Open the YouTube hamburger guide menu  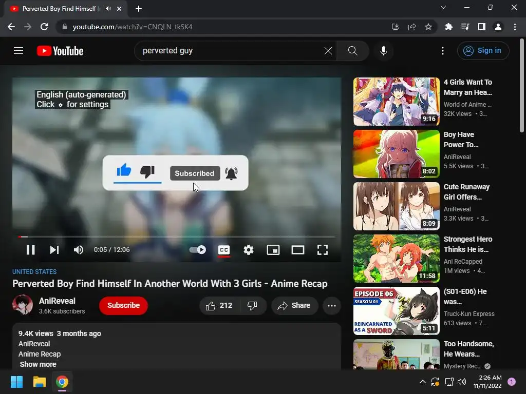tap(18, 51)
